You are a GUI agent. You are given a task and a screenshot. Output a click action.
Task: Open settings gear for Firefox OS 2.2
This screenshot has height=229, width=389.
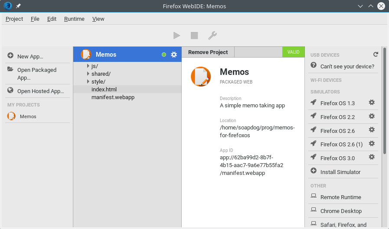tap(372, 116)
